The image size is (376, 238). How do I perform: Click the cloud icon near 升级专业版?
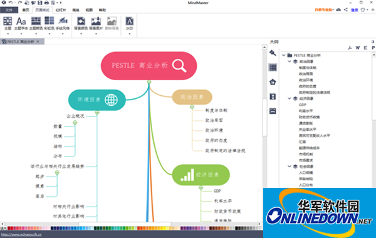click(x=338, y=9)
